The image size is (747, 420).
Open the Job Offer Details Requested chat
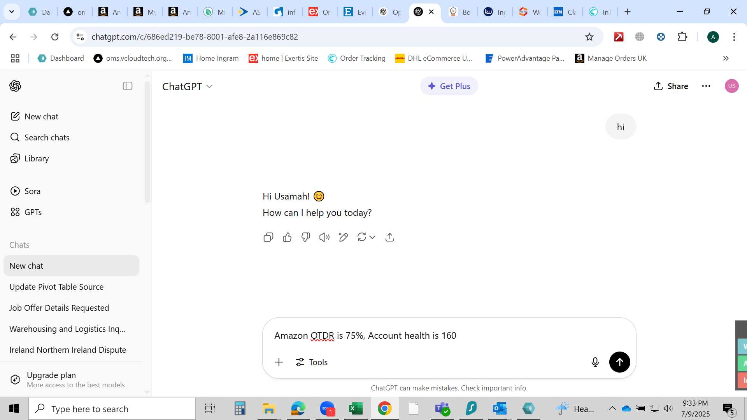pos(71,308)
